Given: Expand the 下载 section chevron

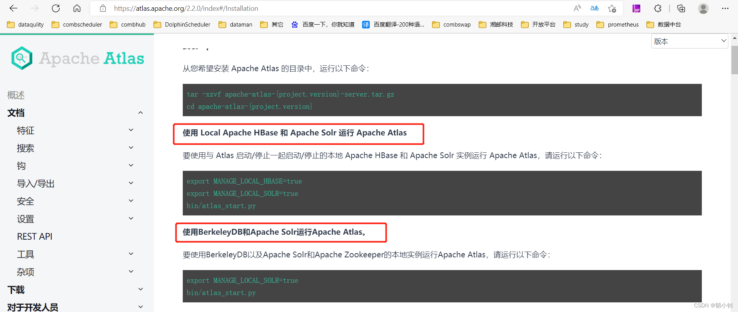Looking at the screenshot, I should 140,289.
